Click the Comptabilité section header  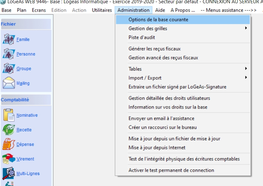[x=15, y=100]
